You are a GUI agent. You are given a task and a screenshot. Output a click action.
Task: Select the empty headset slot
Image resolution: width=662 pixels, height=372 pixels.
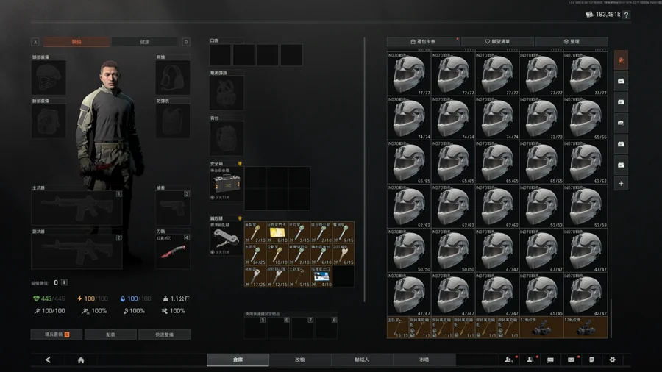(173, 78)
